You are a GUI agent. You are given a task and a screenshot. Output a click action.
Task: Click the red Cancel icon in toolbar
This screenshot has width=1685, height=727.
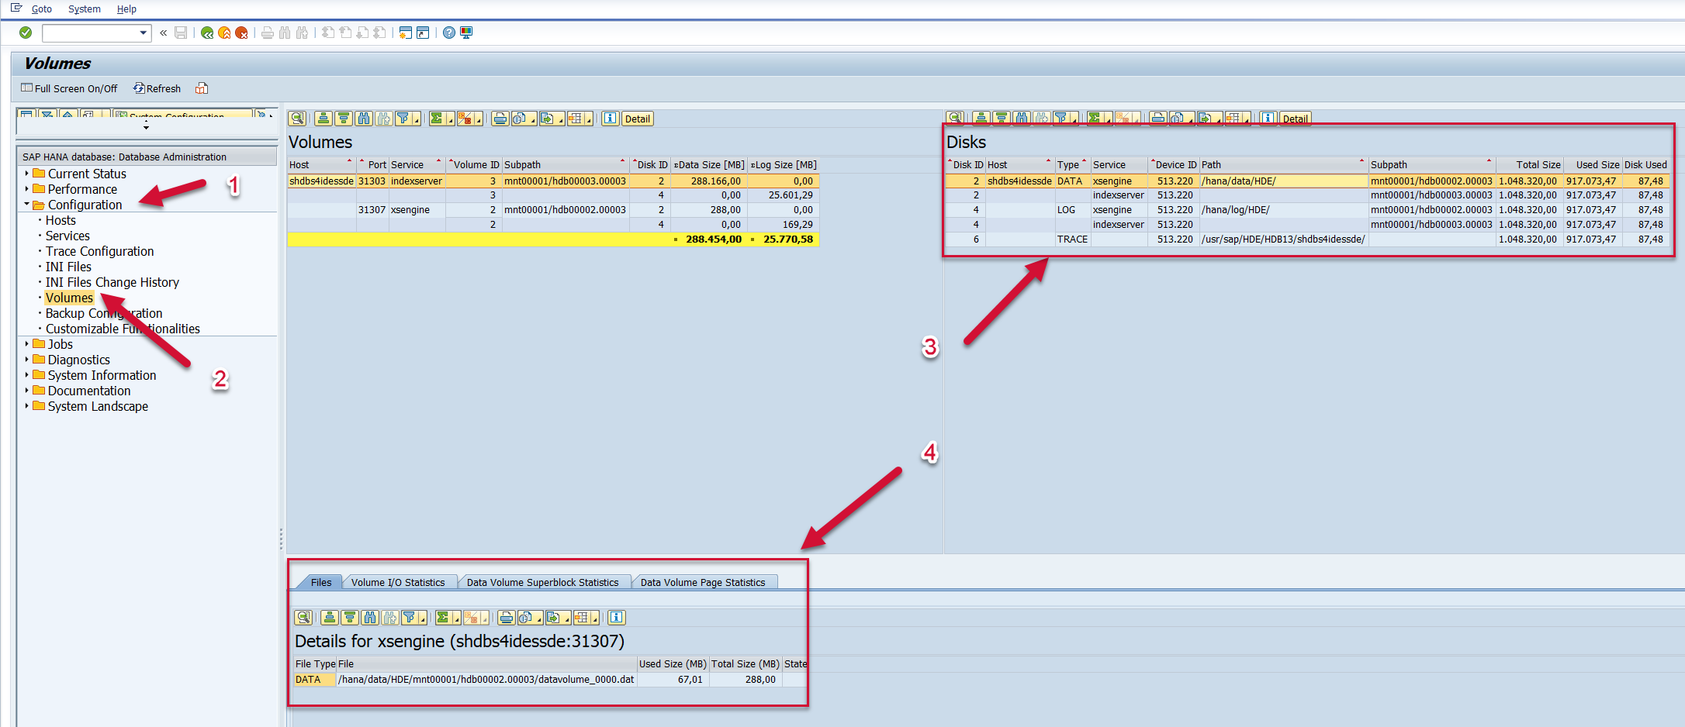[x=241, y=33]
